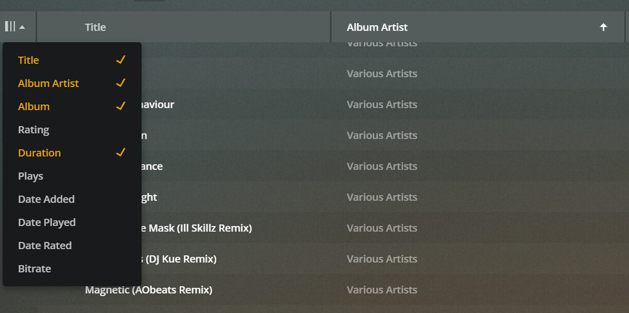Collapse the column picker dropdown arrow
Image resolution: width=629 pixels, height=313 pixels.
point(23,28)
